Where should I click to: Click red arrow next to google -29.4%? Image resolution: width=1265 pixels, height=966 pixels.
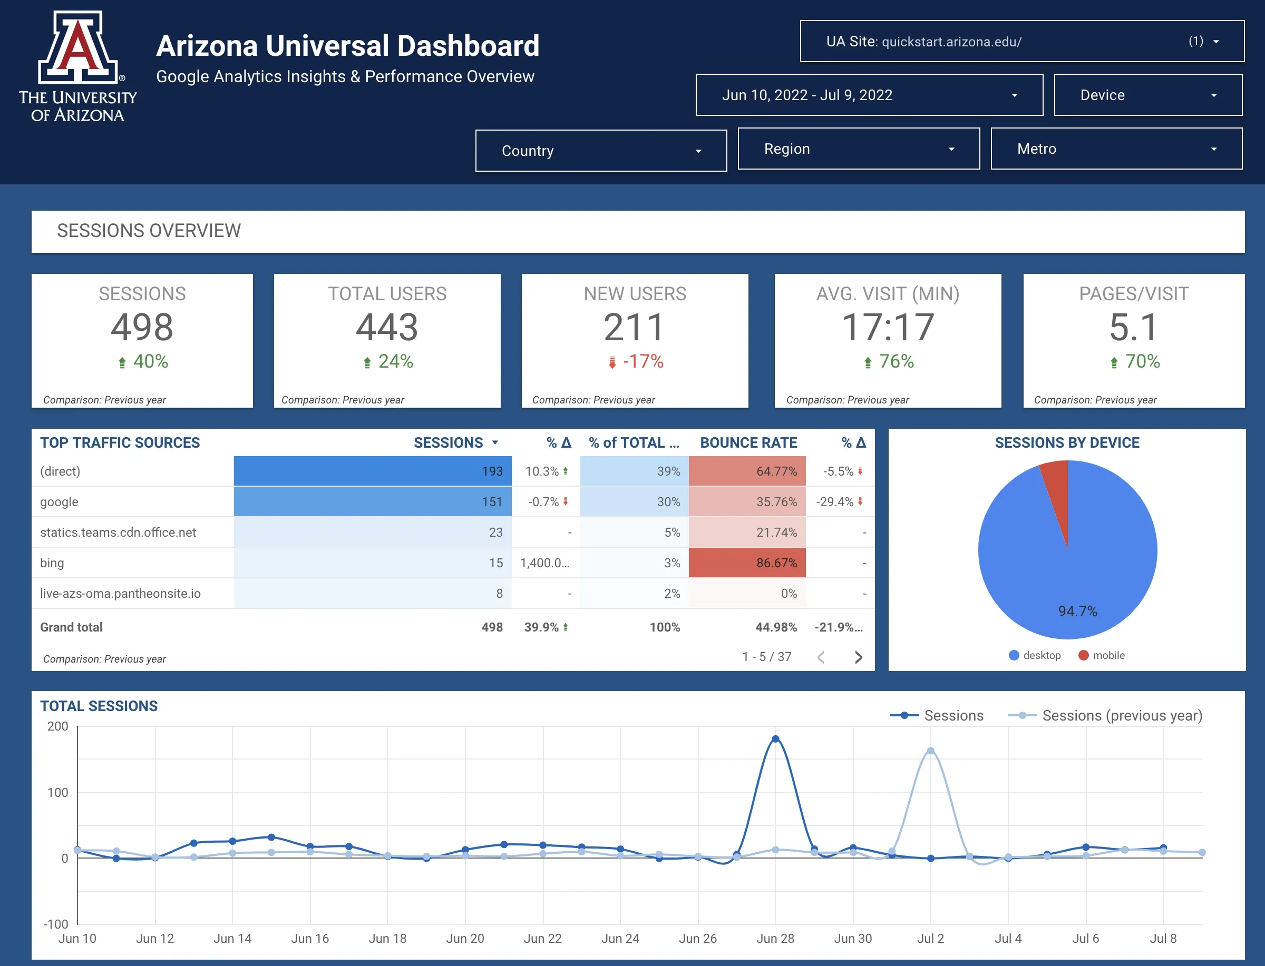point(860,501)
